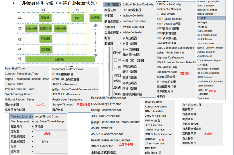This screenshot has width=234, height=155.
Task: Expand arrow beside 监听器 in Threads (Users) menu
Action: tap(32, 151)
